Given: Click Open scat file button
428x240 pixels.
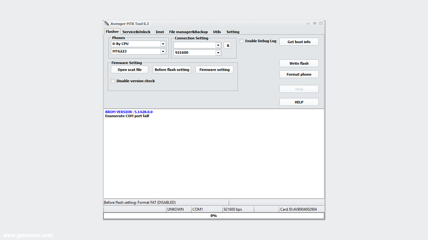Looking at the screenshot, I should [x=129, y=70].
